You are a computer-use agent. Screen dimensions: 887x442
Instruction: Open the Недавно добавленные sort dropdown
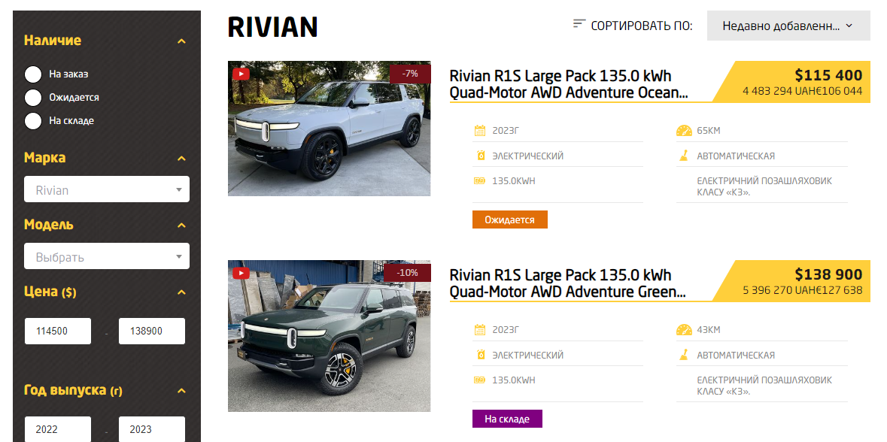(788, 26)
